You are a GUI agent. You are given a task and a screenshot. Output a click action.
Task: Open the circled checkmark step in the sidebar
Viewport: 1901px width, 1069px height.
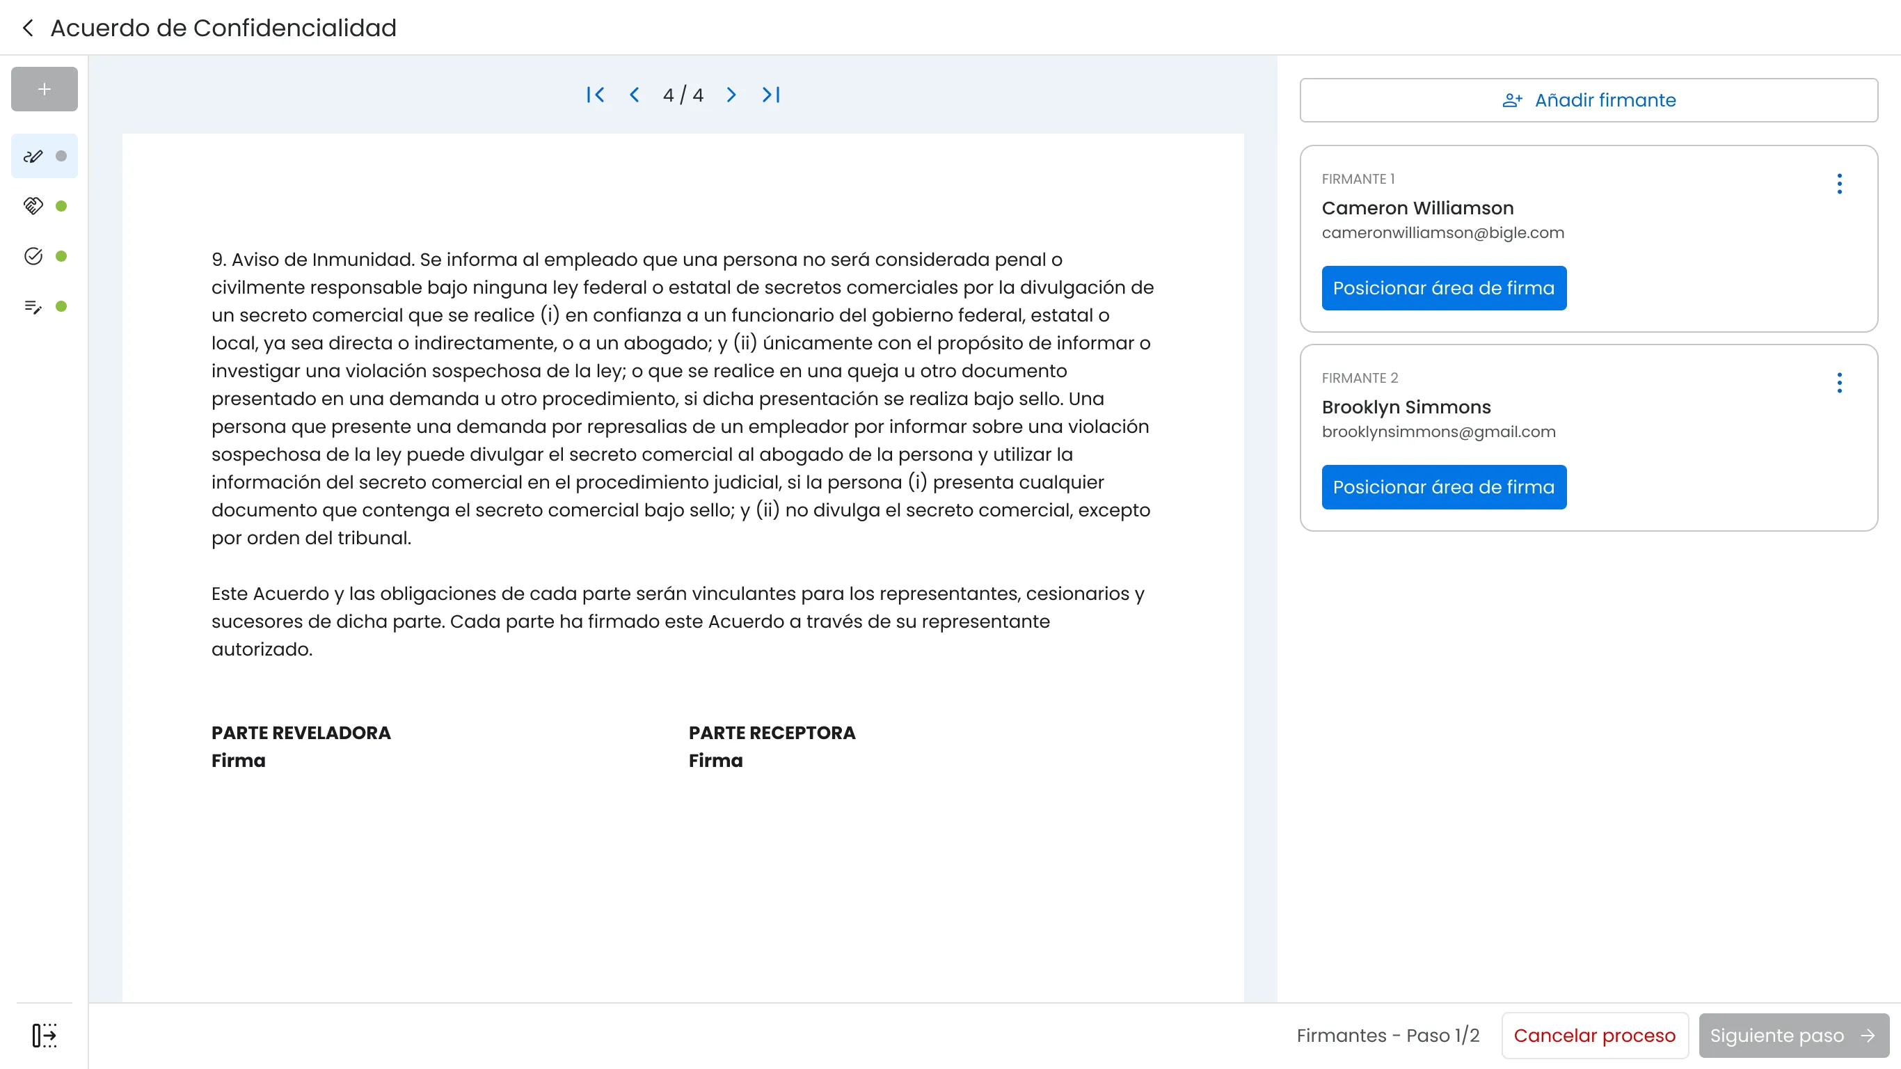[x=45, y=256]
